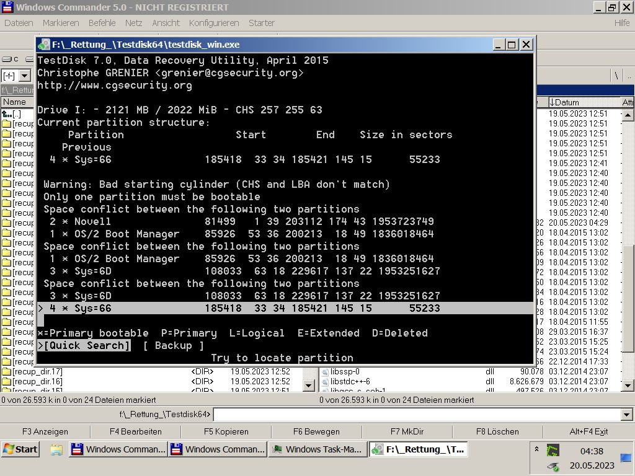Click the 'Try to locate partition' hint

click(x=282, y=358)
